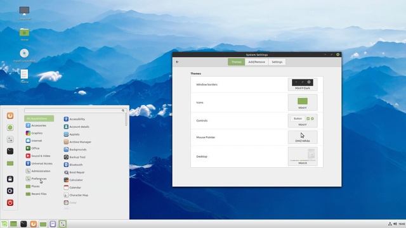Select the Preferences category
The height and width of the screenshot is (228, 406).
39,179
